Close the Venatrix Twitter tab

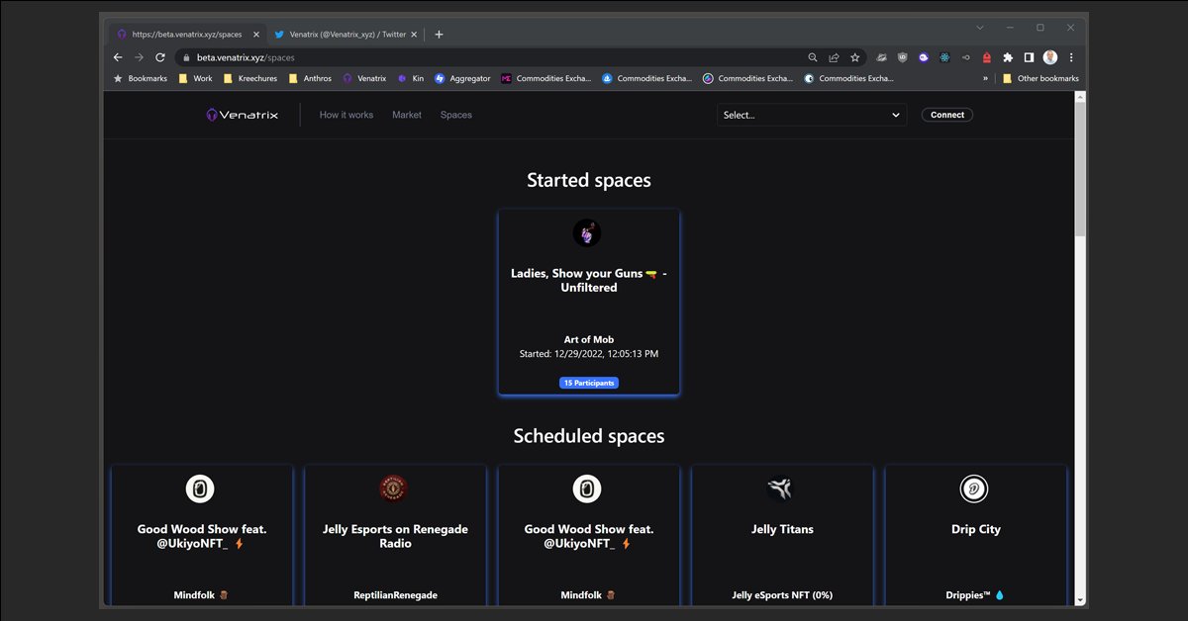pyautogui.click(x=414, y=34)
